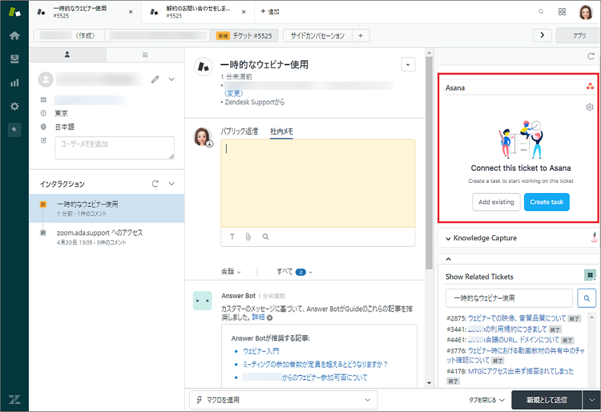Click the globe icon beside 日本語
The width and height of the screenshot is (601, 412).
(x=43, y=127)
